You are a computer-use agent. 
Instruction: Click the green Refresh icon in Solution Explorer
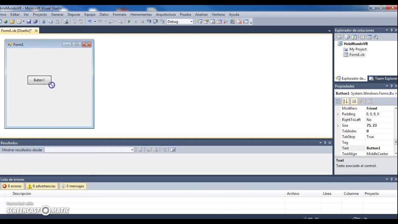(x=354, y=37)
